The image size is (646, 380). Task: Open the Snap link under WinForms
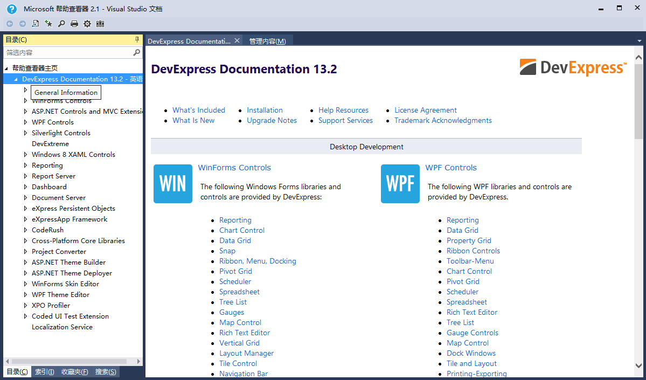click(227, 251)
